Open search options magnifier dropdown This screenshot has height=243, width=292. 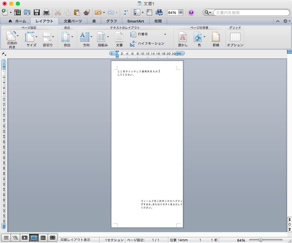pyautogui.click(x=208, y=13)
